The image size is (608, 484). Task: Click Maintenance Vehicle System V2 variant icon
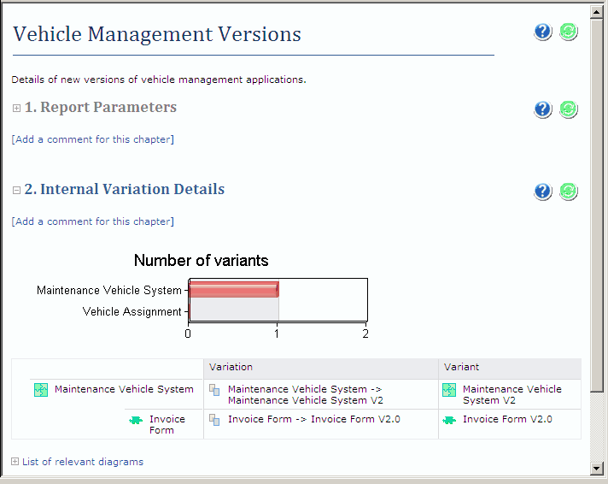click(449, 390)
